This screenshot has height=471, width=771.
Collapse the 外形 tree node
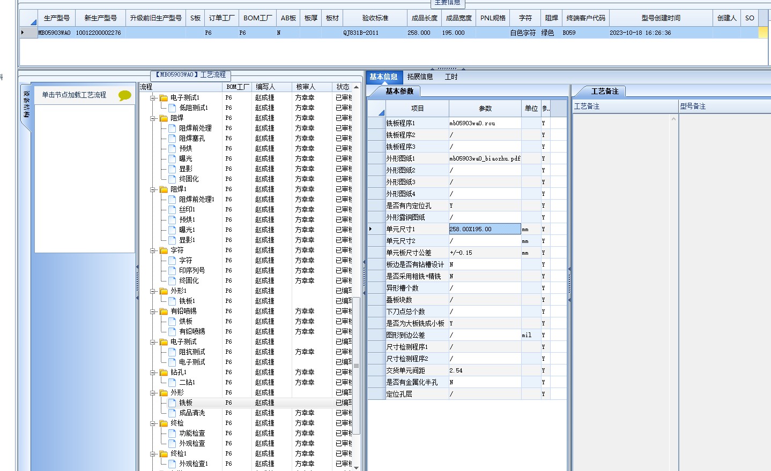click(153, 393)
